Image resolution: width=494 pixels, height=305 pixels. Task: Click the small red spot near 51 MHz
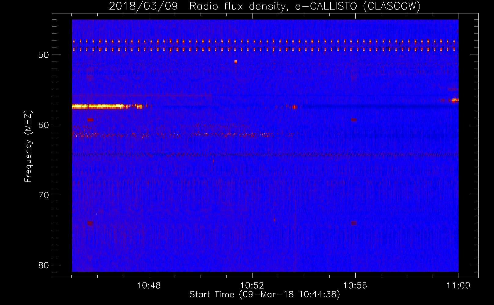point(235,62)
